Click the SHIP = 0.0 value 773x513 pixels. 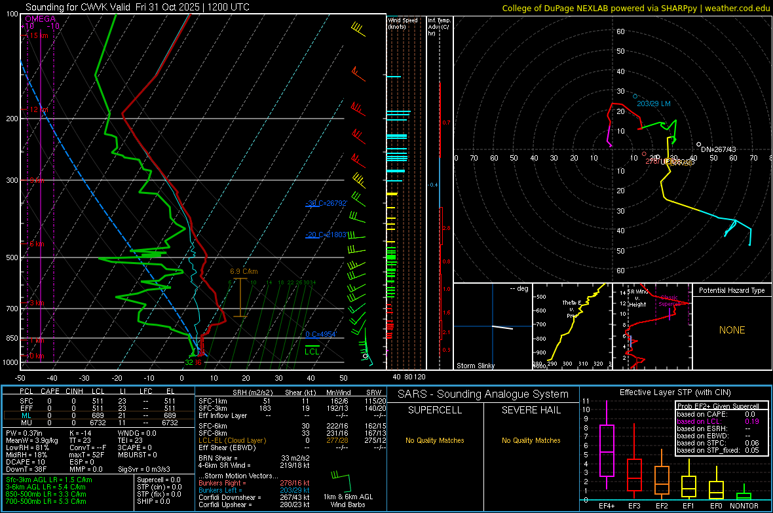click(x=153, y=501)
